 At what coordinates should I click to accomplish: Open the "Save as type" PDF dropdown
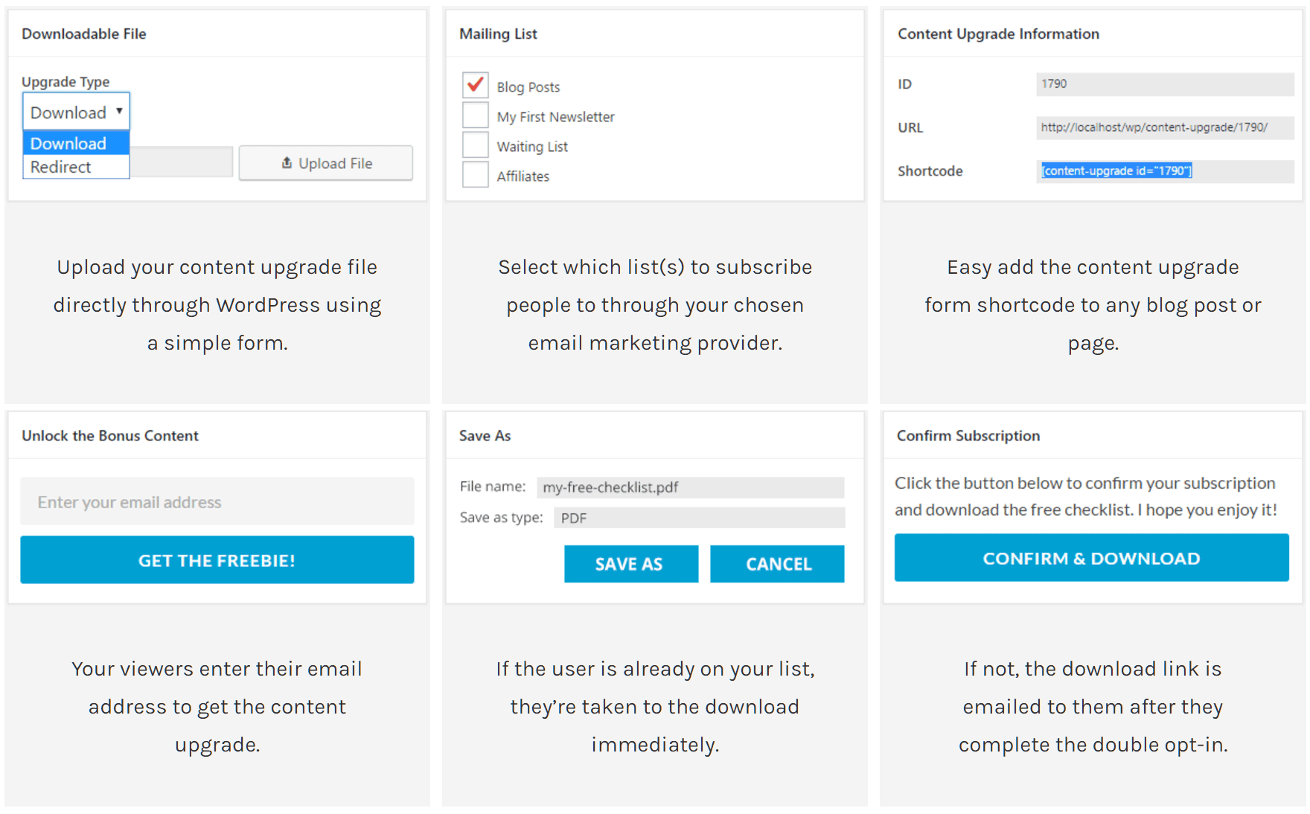tap(698, 517)
